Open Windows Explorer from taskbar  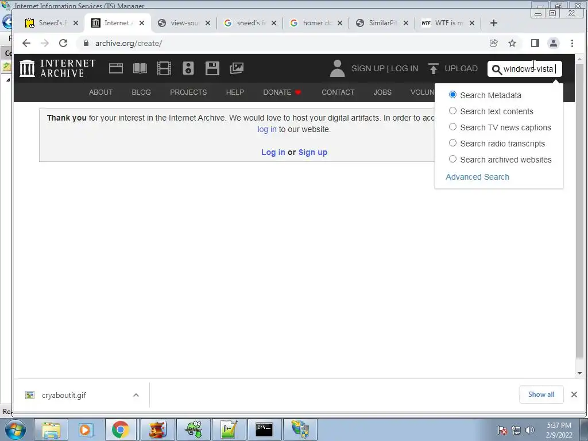pyautogui.click(x=51, y=430)
